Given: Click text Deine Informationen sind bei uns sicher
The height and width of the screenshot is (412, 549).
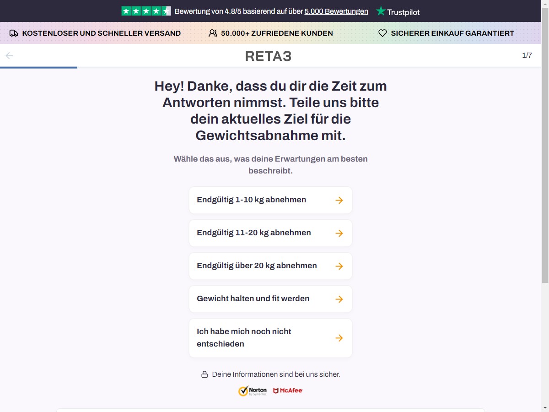Looking at the screenshot, I should point(276,374).
